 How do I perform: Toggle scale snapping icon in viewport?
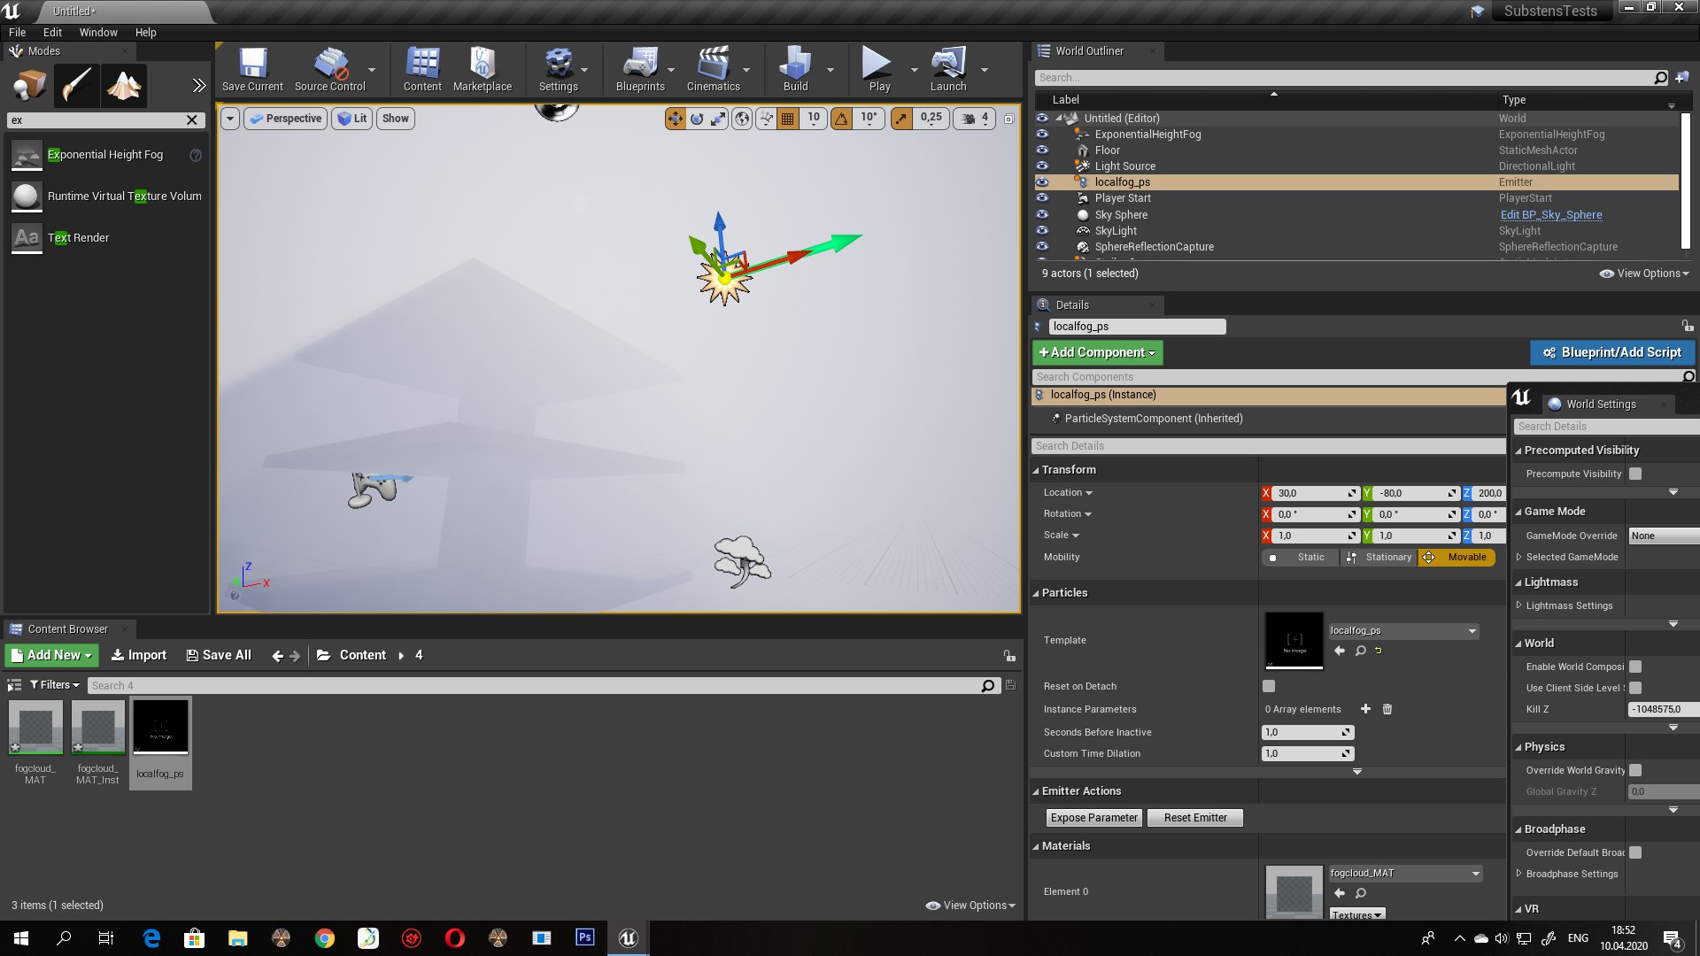coord(901,118)
